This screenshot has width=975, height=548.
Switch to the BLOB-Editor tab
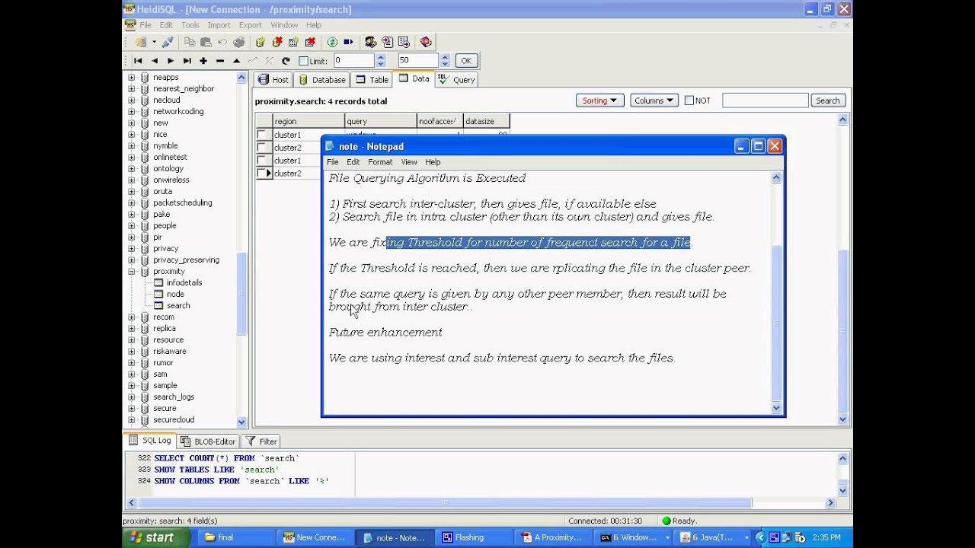pos(208,441)
